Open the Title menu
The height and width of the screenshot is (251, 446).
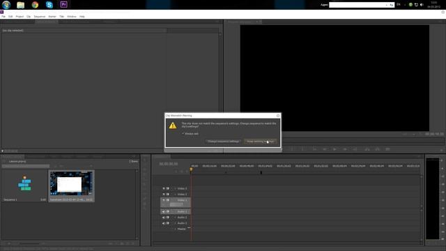[61, 17]
